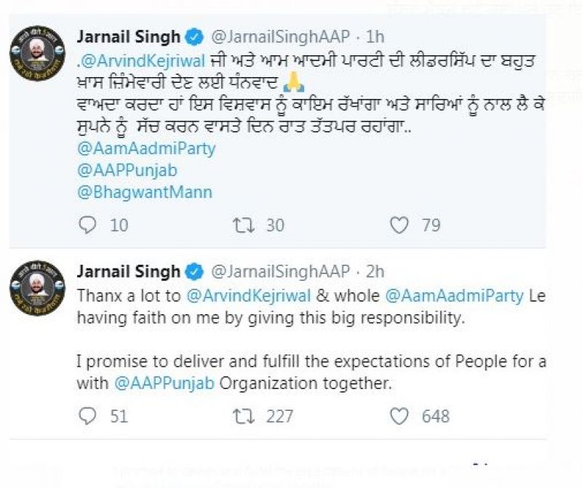
Task: Click the 2h timestamp on second tweet
Action: [376, 272]
